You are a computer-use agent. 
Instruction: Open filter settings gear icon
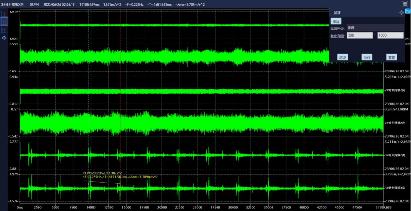401,13
